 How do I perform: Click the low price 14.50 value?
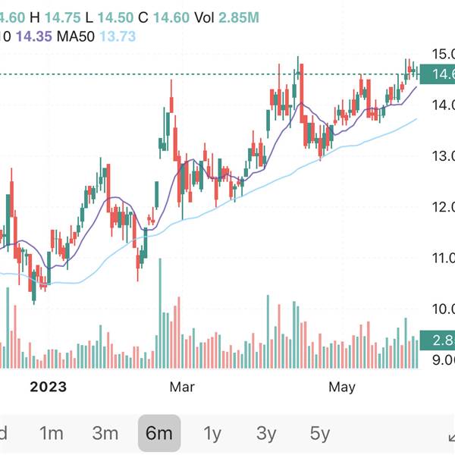[x=115, y=17]
